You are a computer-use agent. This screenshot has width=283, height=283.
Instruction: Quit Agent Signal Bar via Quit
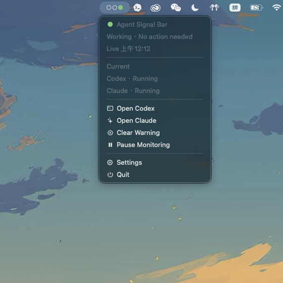click(155, 174)
